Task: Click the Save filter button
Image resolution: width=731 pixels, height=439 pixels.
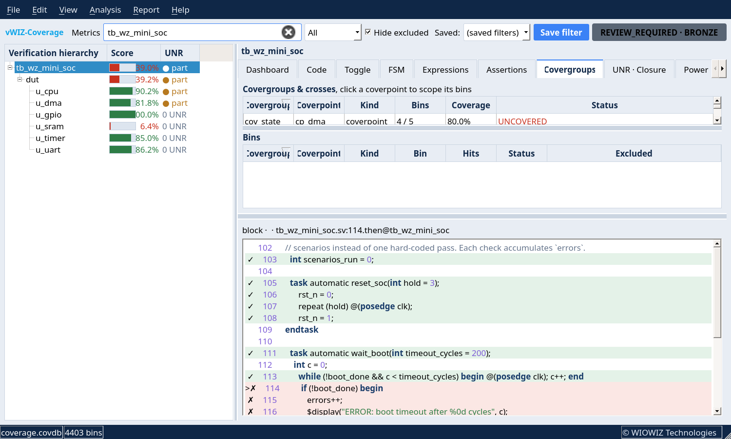Action: (561, 32)
